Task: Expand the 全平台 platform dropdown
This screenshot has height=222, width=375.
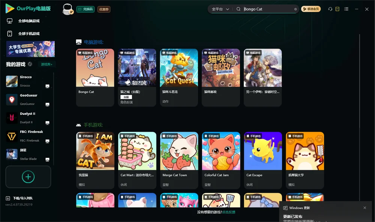Action: [x=220, y=9]
